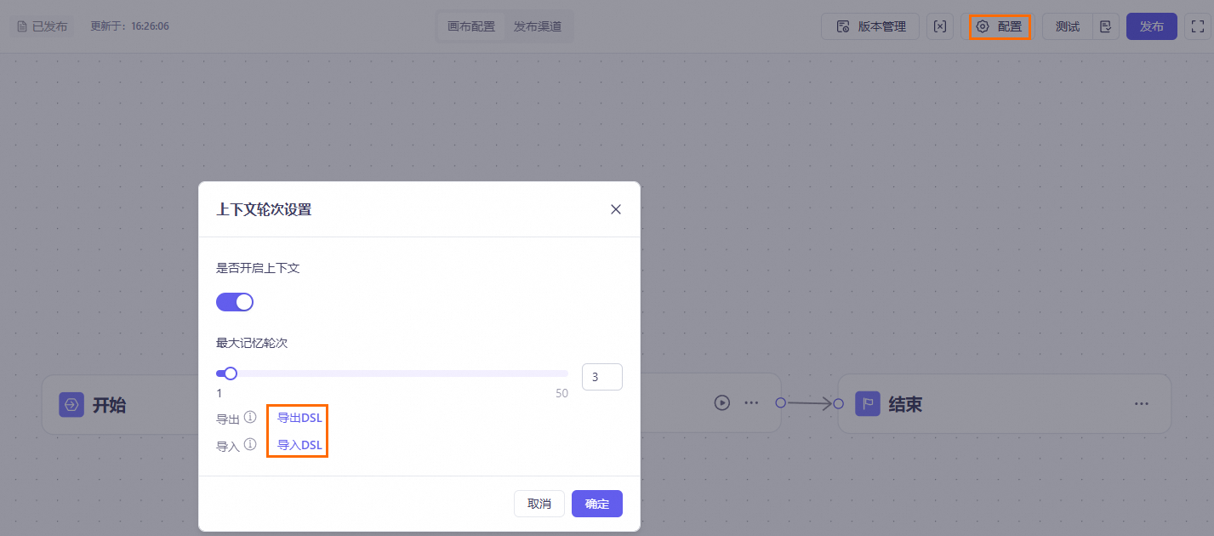The width and height of the screenshot is (1214, 536).
Task: Click the info icon next to 导出
Action: point(250,418)
